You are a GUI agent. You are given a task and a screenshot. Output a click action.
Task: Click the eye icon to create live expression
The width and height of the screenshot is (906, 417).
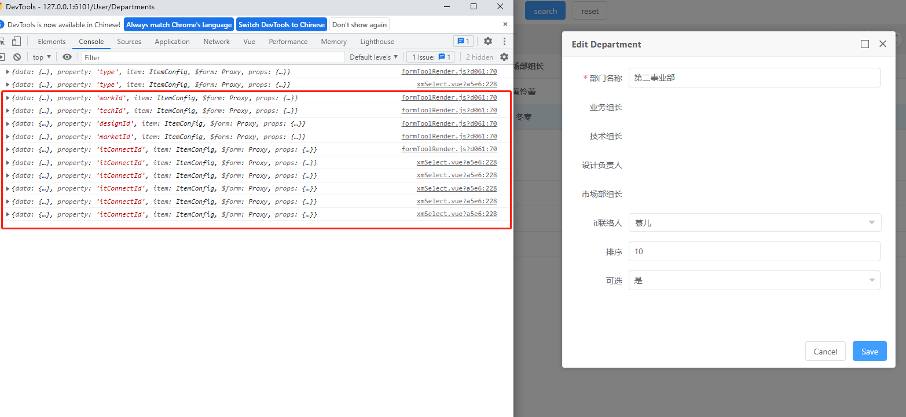coord(67,57)
